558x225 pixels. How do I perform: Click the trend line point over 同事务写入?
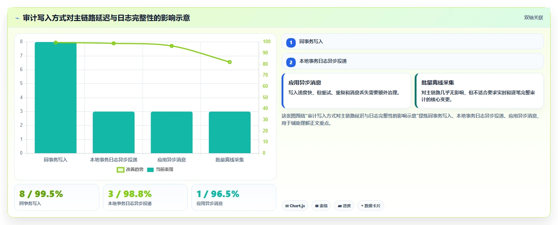pos(56,42)
